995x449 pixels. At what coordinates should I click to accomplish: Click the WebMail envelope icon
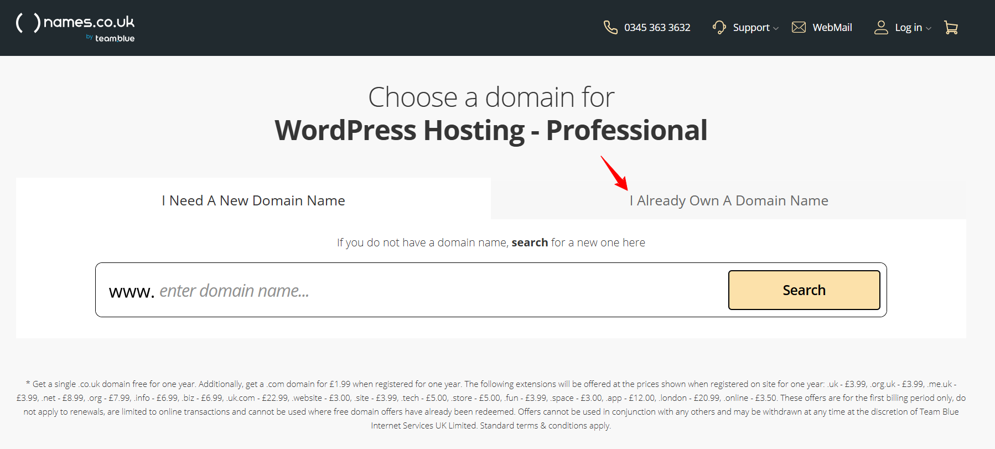[x=799, y=27]
